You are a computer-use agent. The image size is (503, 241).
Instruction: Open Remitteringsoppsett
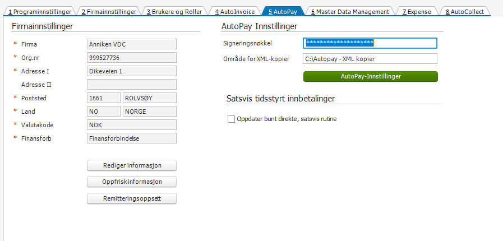click(x=132, y=198)
